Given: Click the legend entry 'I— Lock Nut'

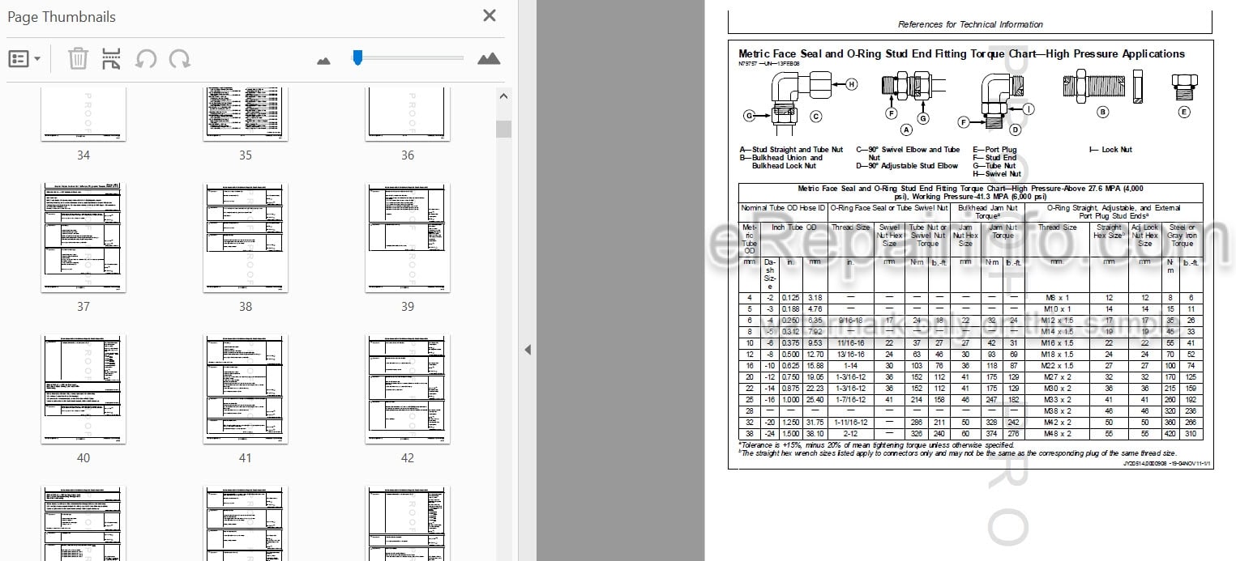Looking at the screenshot, I should [x=1110, y=150].
